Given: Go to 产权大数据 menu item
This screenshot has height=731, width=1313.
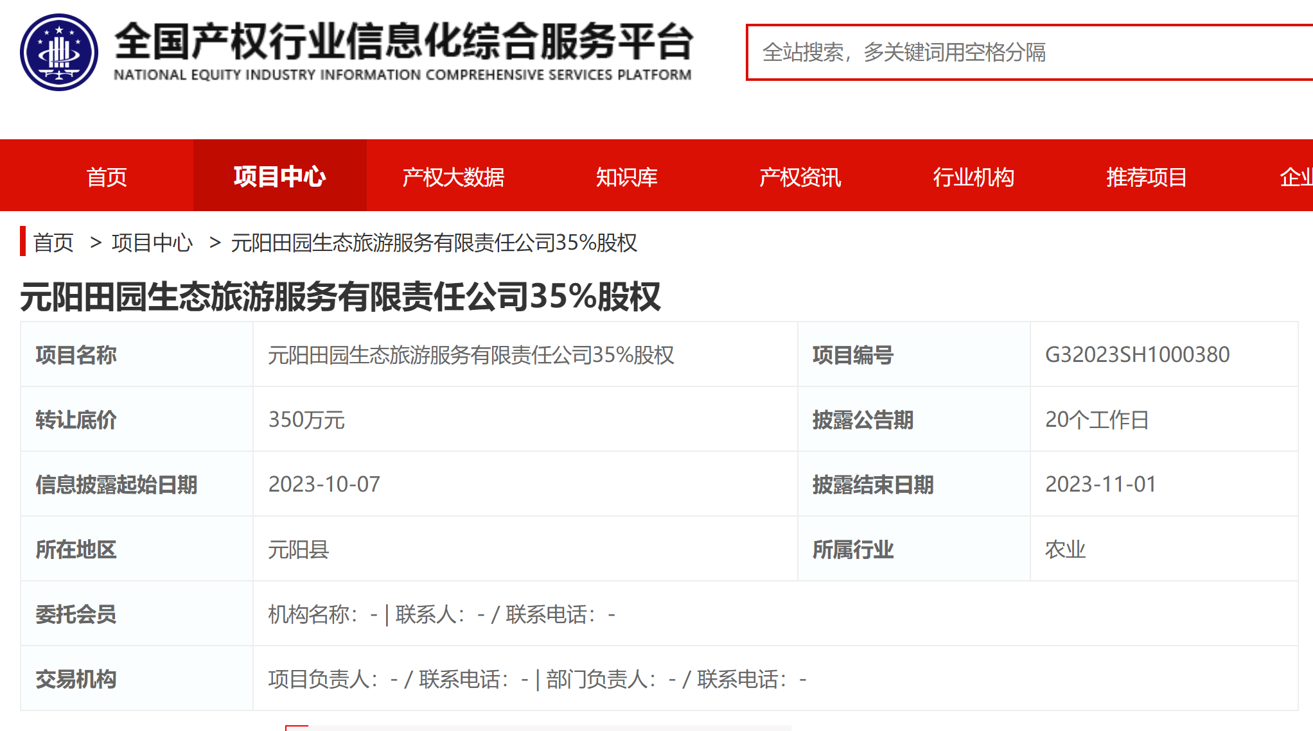Looking at the screenshot, I should click(453, 176).
